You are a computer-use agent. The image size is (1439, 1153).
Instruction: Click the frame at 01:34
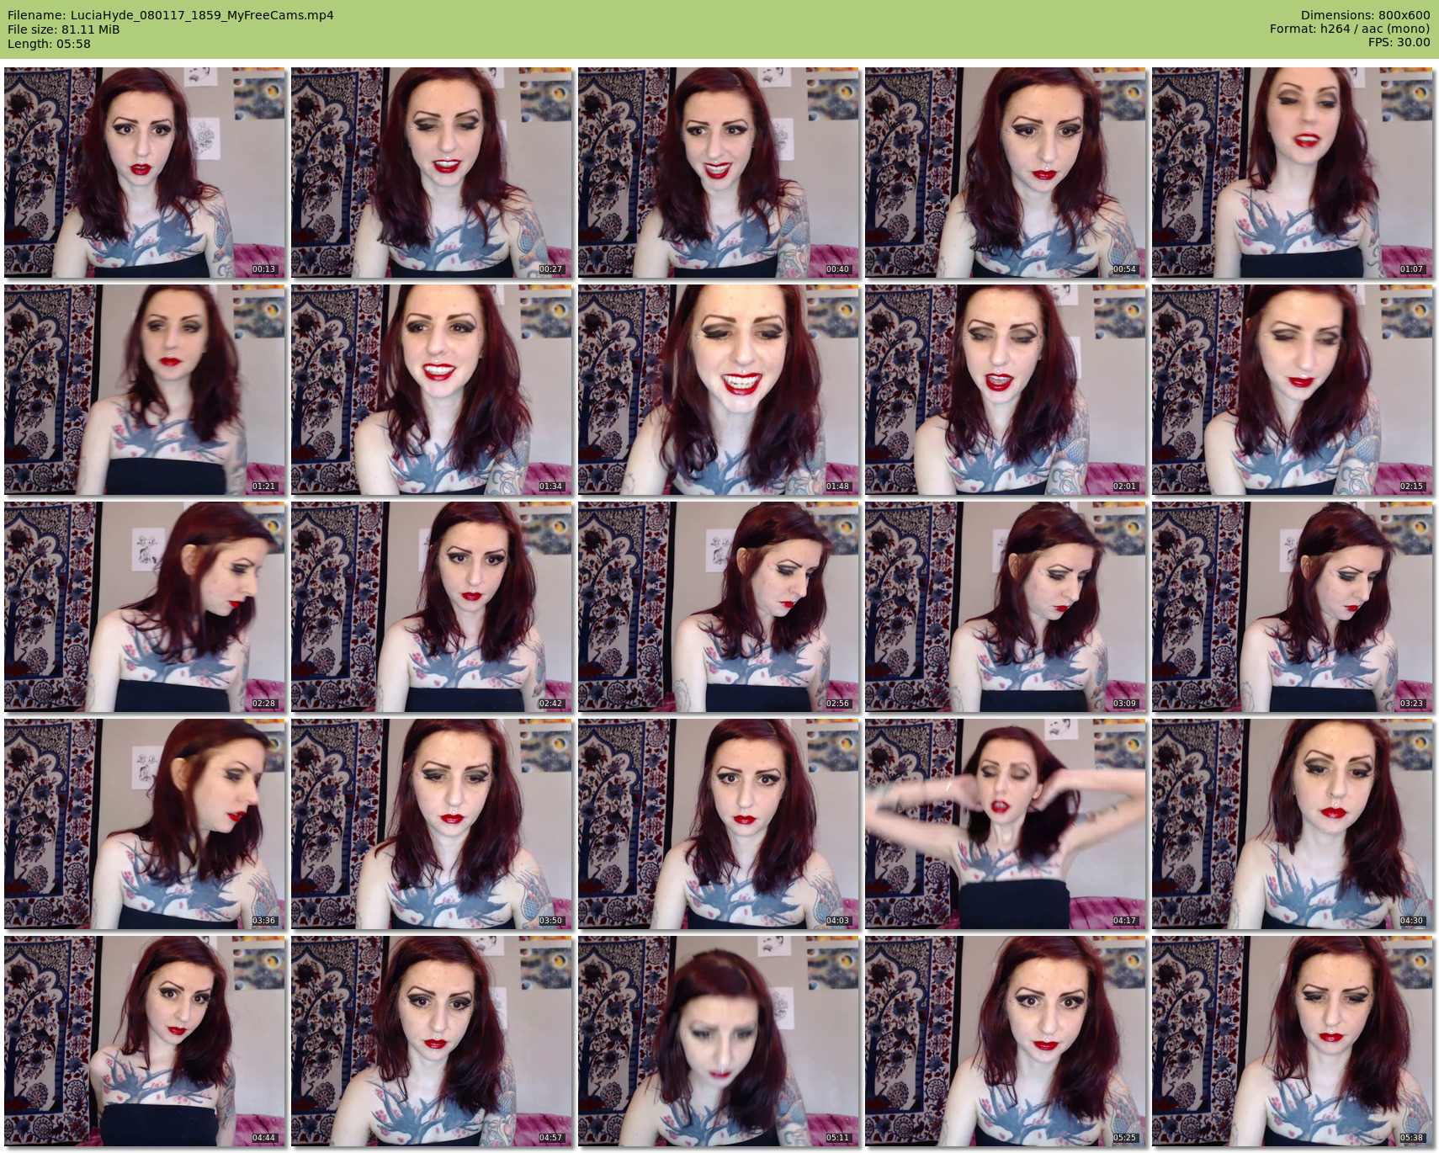pyautogui.click(x=431, y=390)
